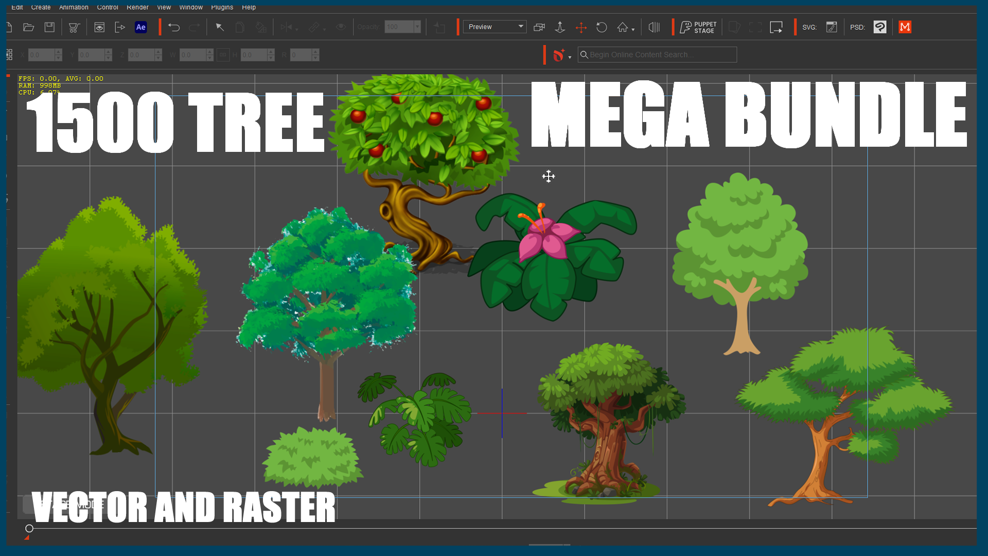Select the arrow pointer tool
The image size is (988, 556).
(x=220, y=27)
